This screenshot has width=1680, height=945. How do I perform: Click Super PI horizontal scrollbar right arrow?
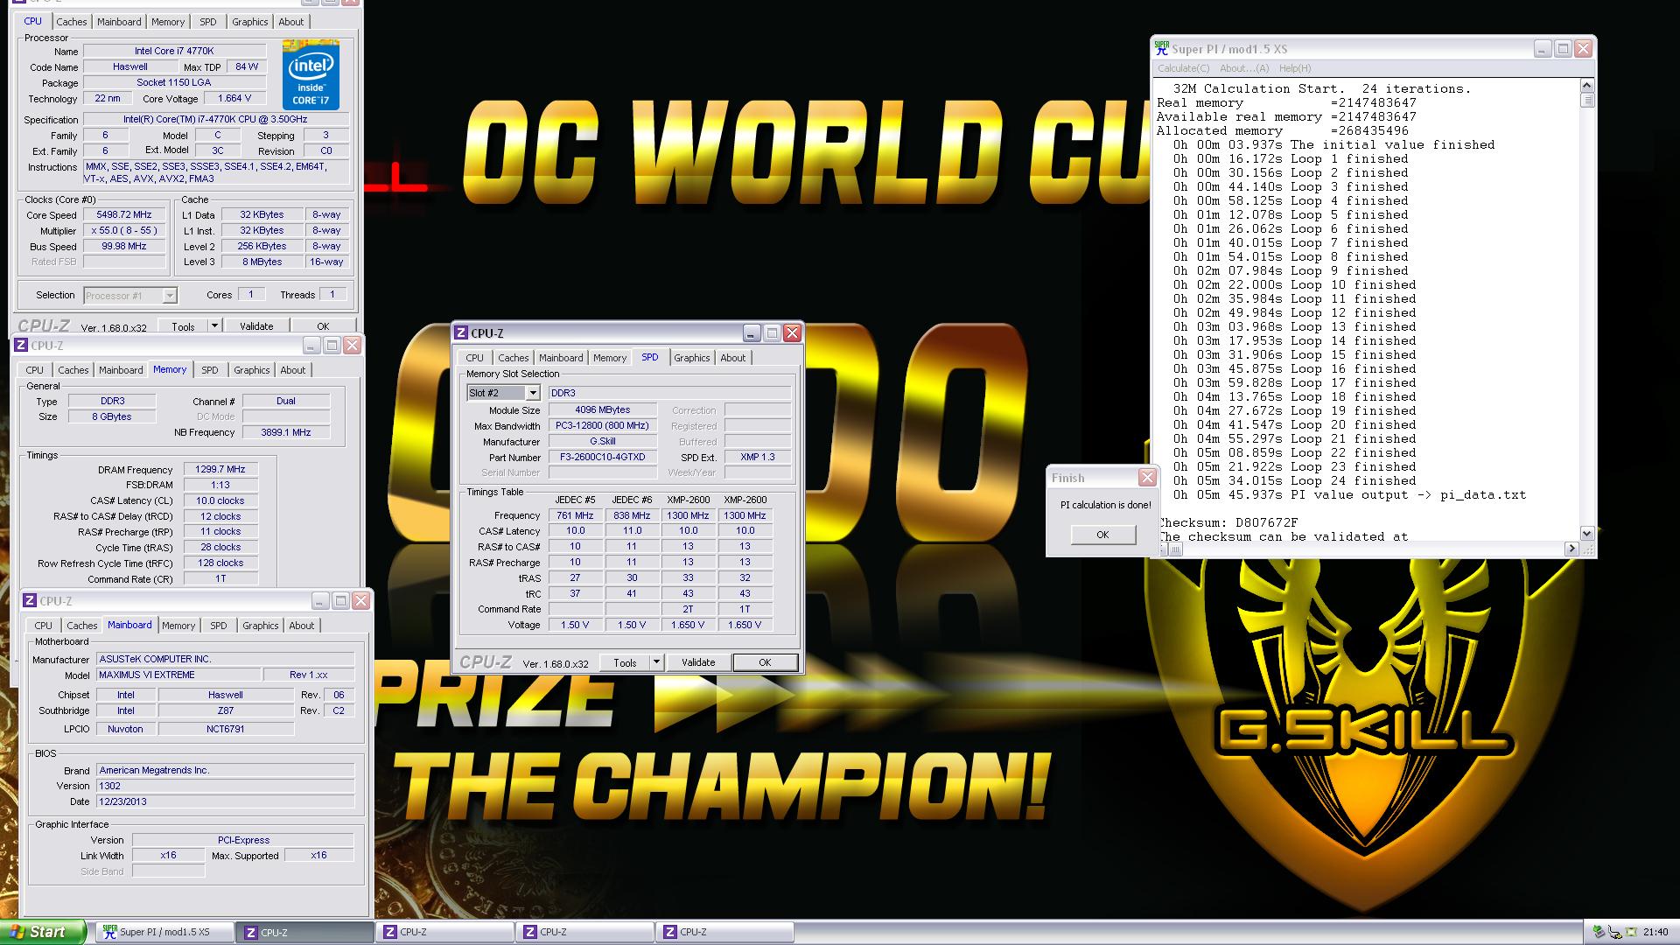1572,549
